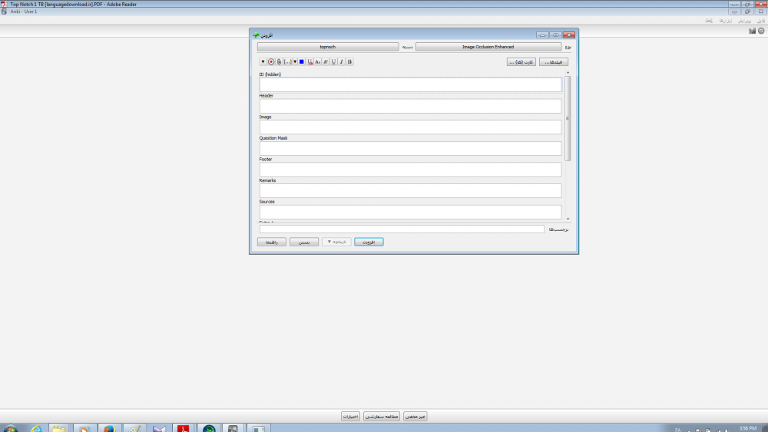The image size is (768, 432).
Task: Open Adobe Reader from the Windows taskbar
Action: (x=184, y=428)
